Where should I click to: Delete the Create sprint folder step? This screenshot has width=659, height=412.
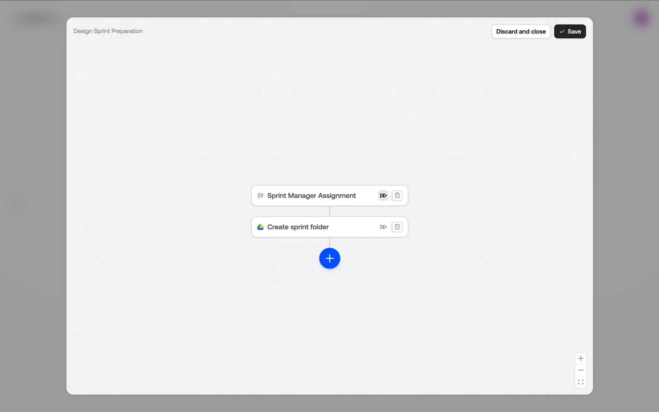click(397, 227)
